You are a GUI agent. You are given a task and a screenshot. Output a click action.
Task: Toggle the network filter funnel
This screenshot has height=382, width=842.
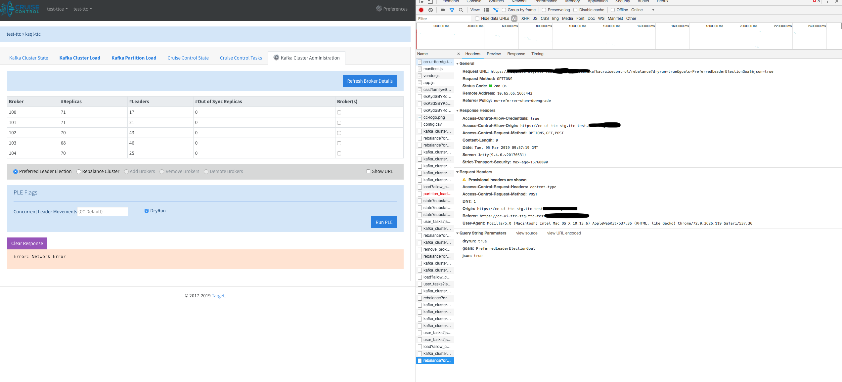coord(452,10)
